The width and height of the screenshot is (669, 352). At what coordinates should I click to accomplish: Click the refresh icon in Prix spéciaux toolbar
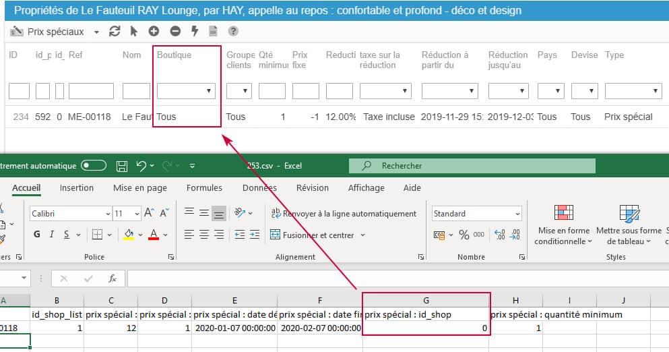tap(115, 32)
